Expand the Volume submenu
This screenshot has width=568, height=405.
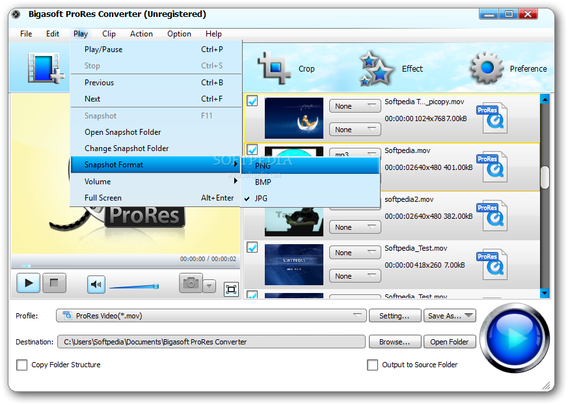pos(156,181)
